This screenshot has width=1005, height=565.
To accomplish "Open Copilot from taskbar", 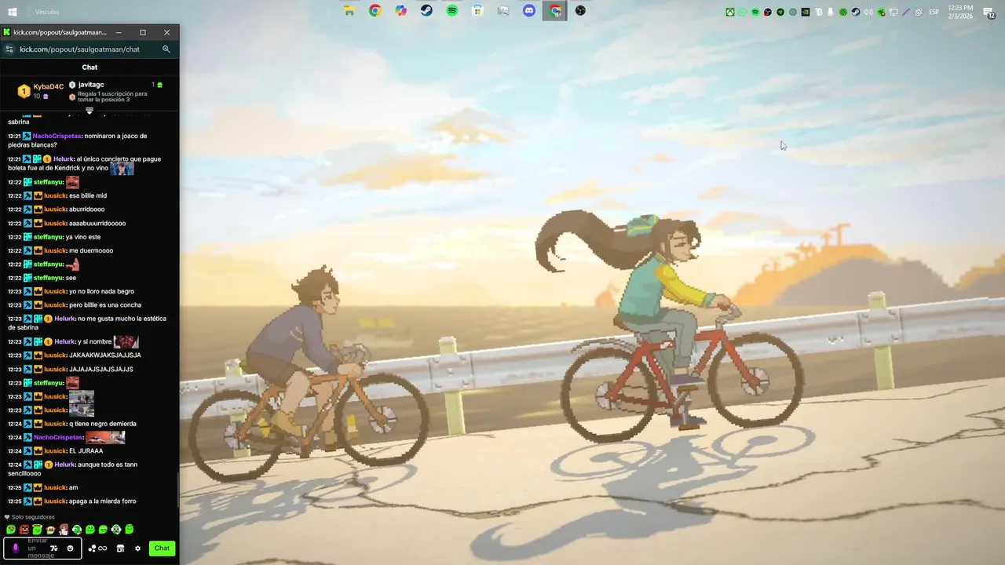I will coord(401,11).
